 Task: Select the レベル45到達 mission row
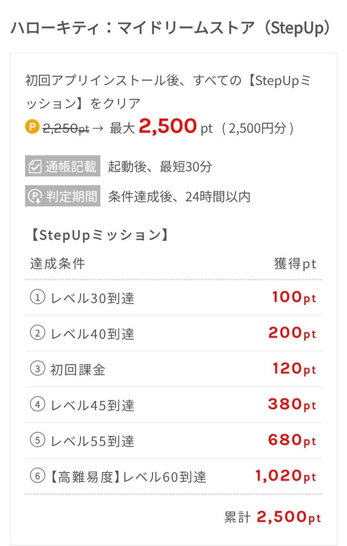click(173, 404)
